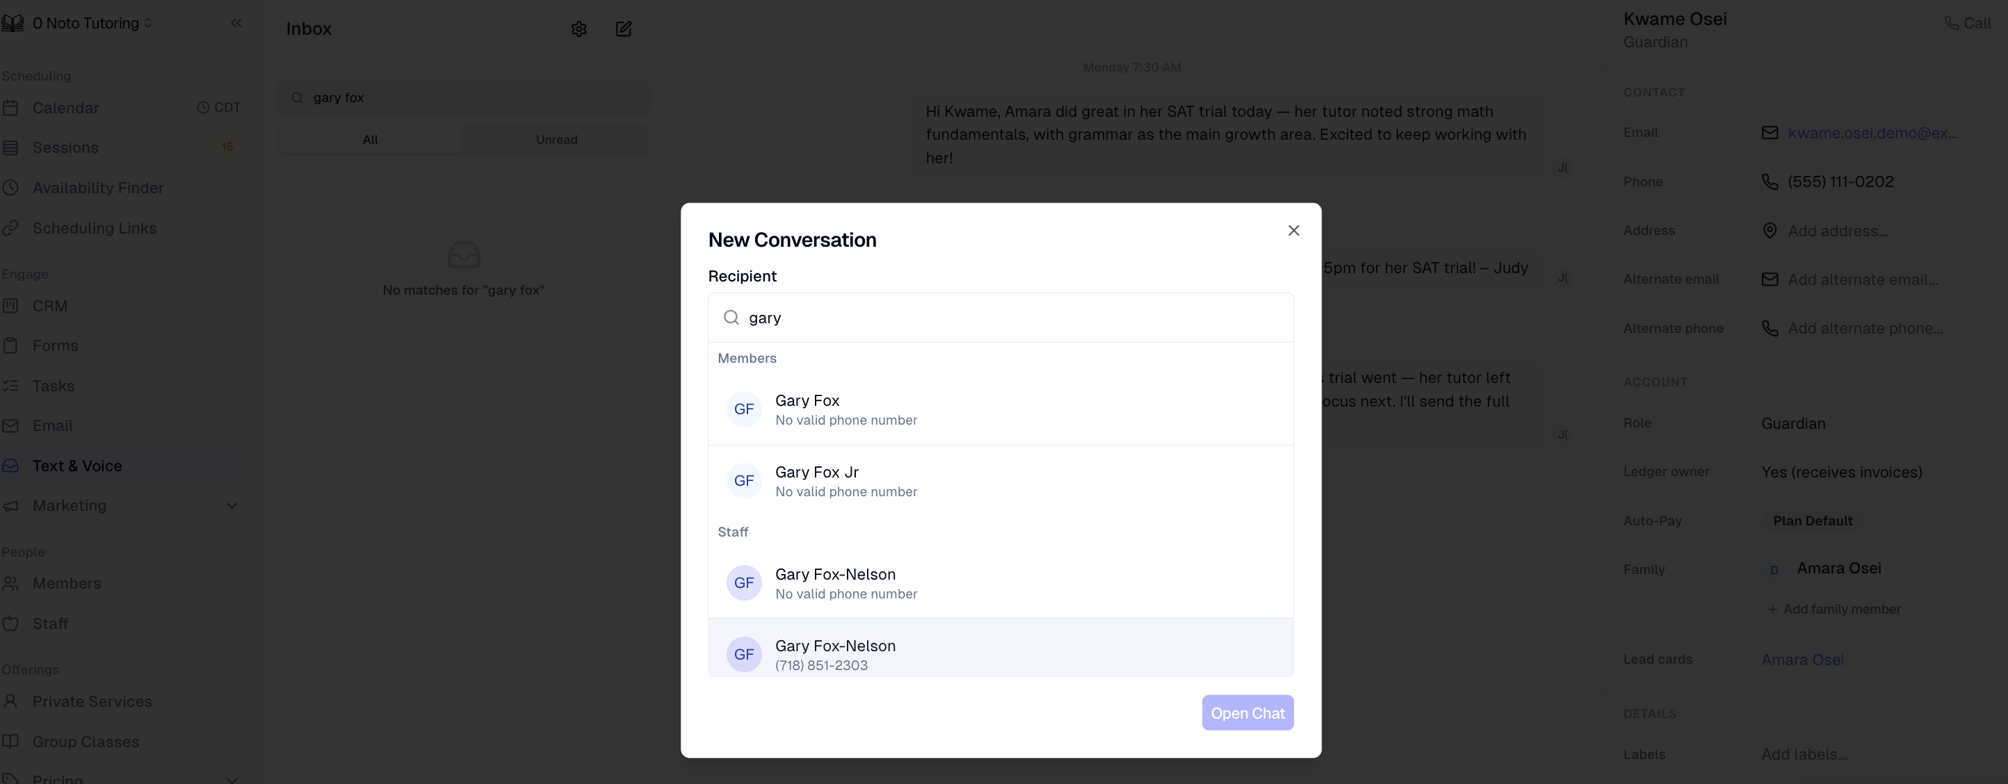The height and width of the screenshot is (784, 2008).
Task: Click the Forms clipboard icon
Action: coord(10,346)
